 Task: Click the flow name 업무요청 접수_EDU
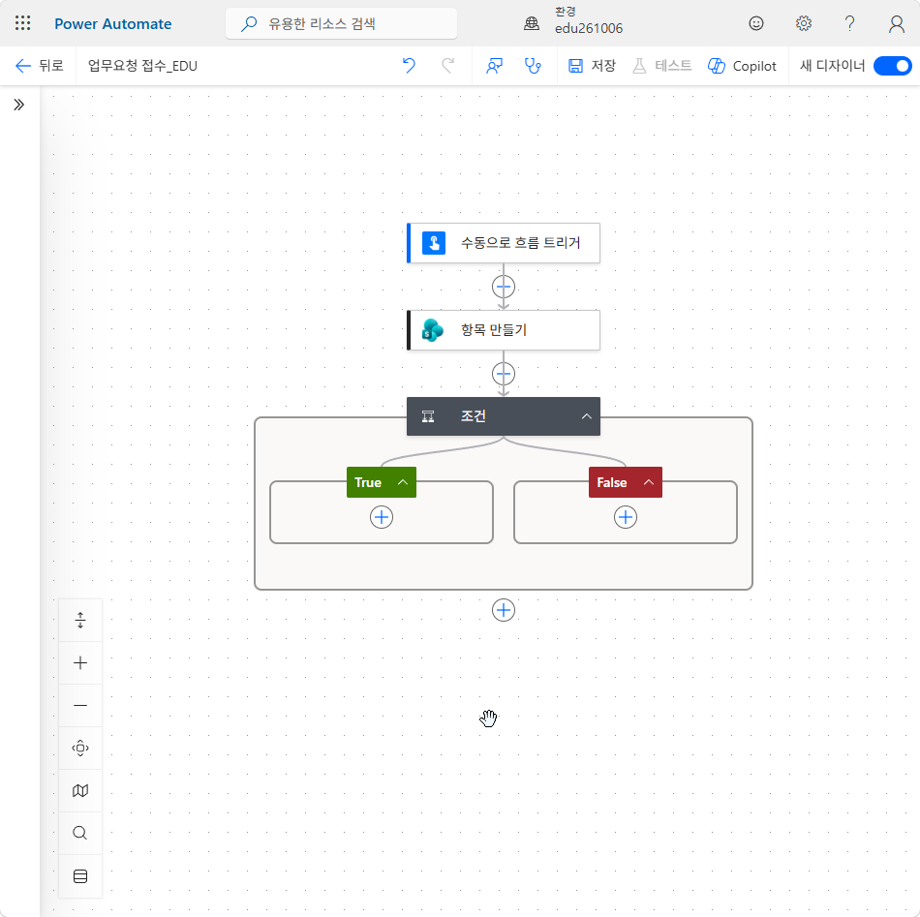tap(142, 66)
